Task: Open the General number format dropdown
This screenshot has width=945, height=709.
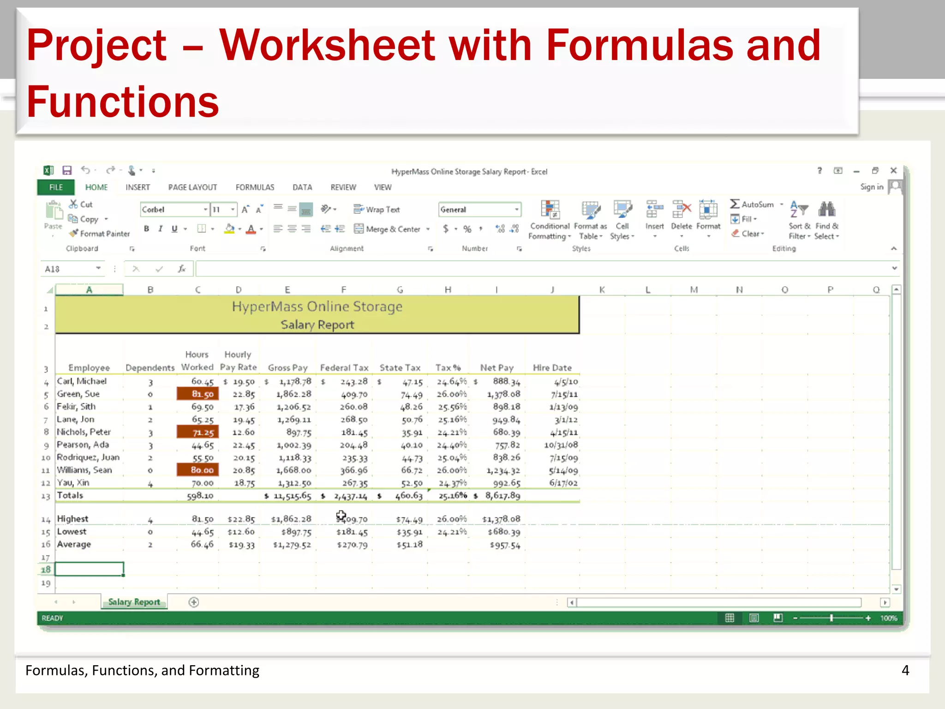Action: pos(517,210)
